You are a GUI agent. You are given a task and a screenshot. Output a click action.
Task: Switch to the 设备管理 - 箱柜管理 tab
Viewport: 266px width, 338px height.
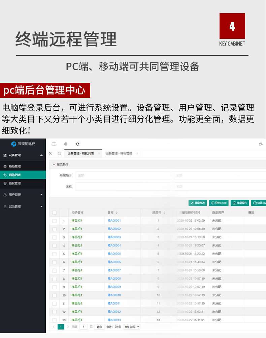(x=119, y=153)
